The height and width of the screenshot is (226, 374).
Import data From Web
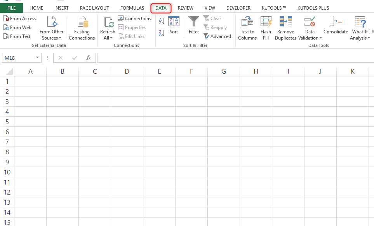(x=17, y=28)
